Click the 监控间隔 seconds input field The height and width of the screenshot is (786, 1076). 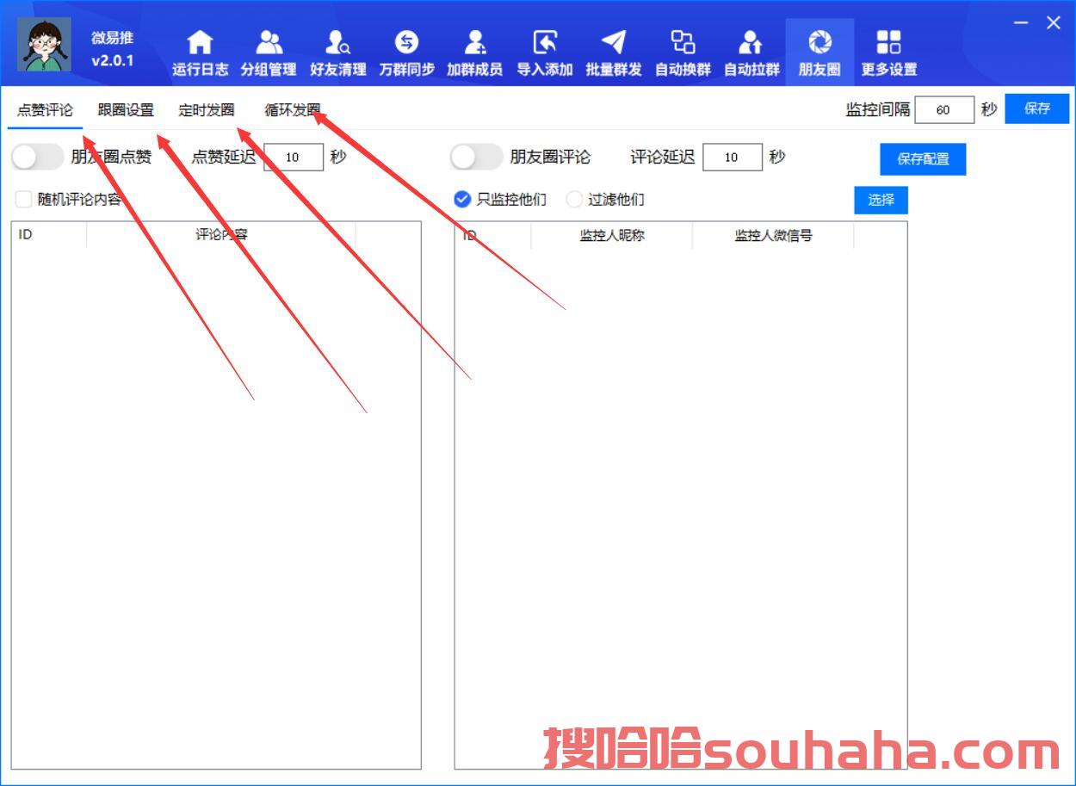[943, 109]
